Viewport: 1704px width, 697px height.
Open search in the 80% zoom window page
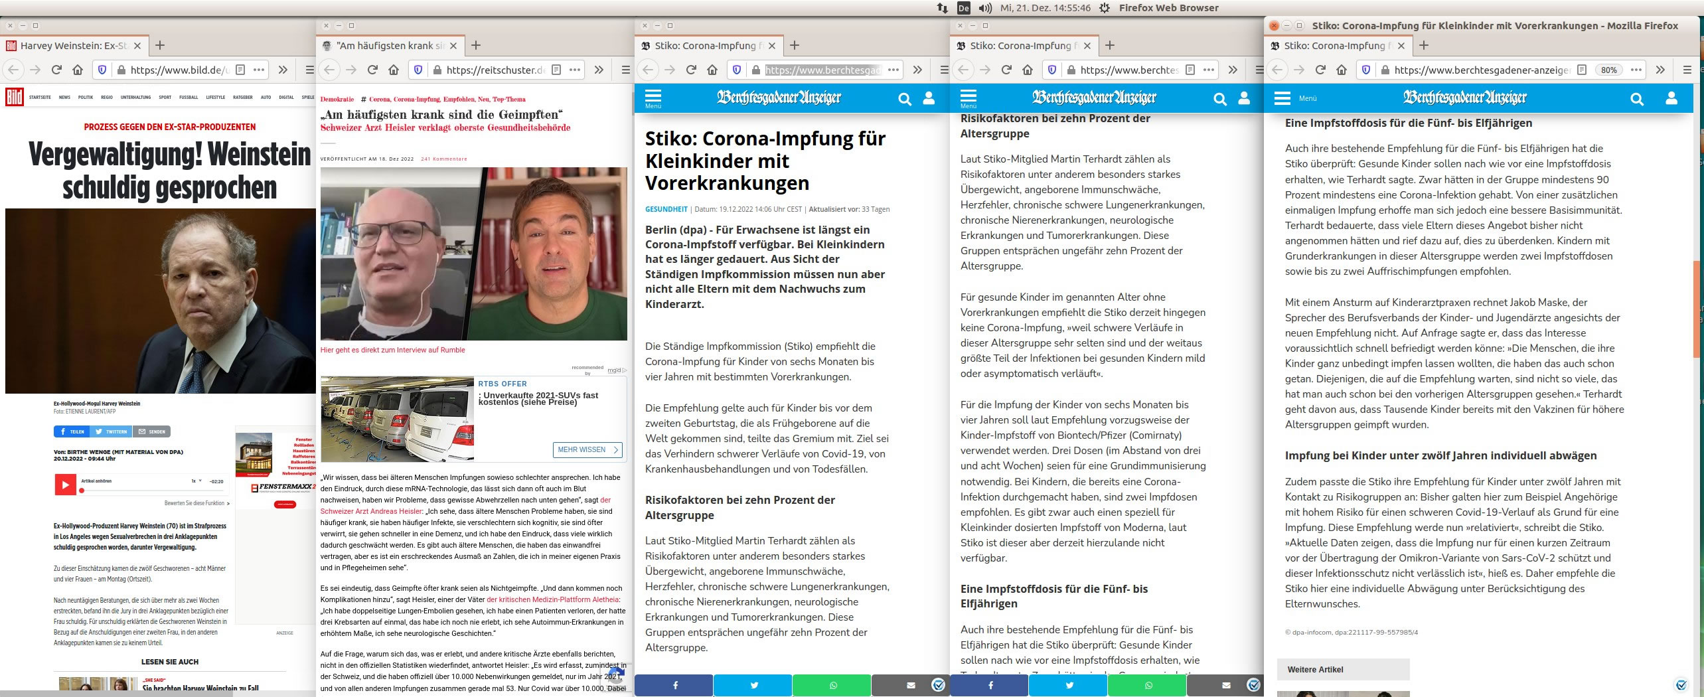(1637, 99)
